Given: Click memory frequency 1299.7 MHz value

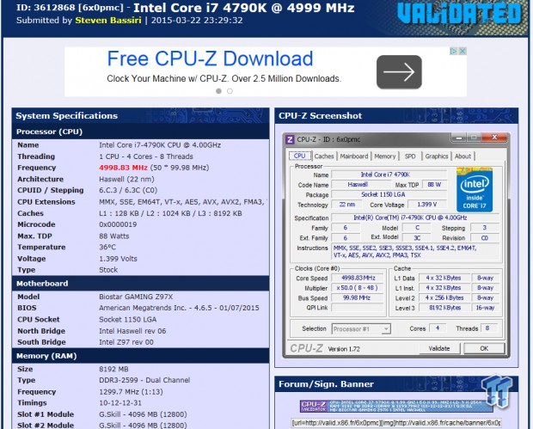Looking at the screenshot, I should pos(131,392).
